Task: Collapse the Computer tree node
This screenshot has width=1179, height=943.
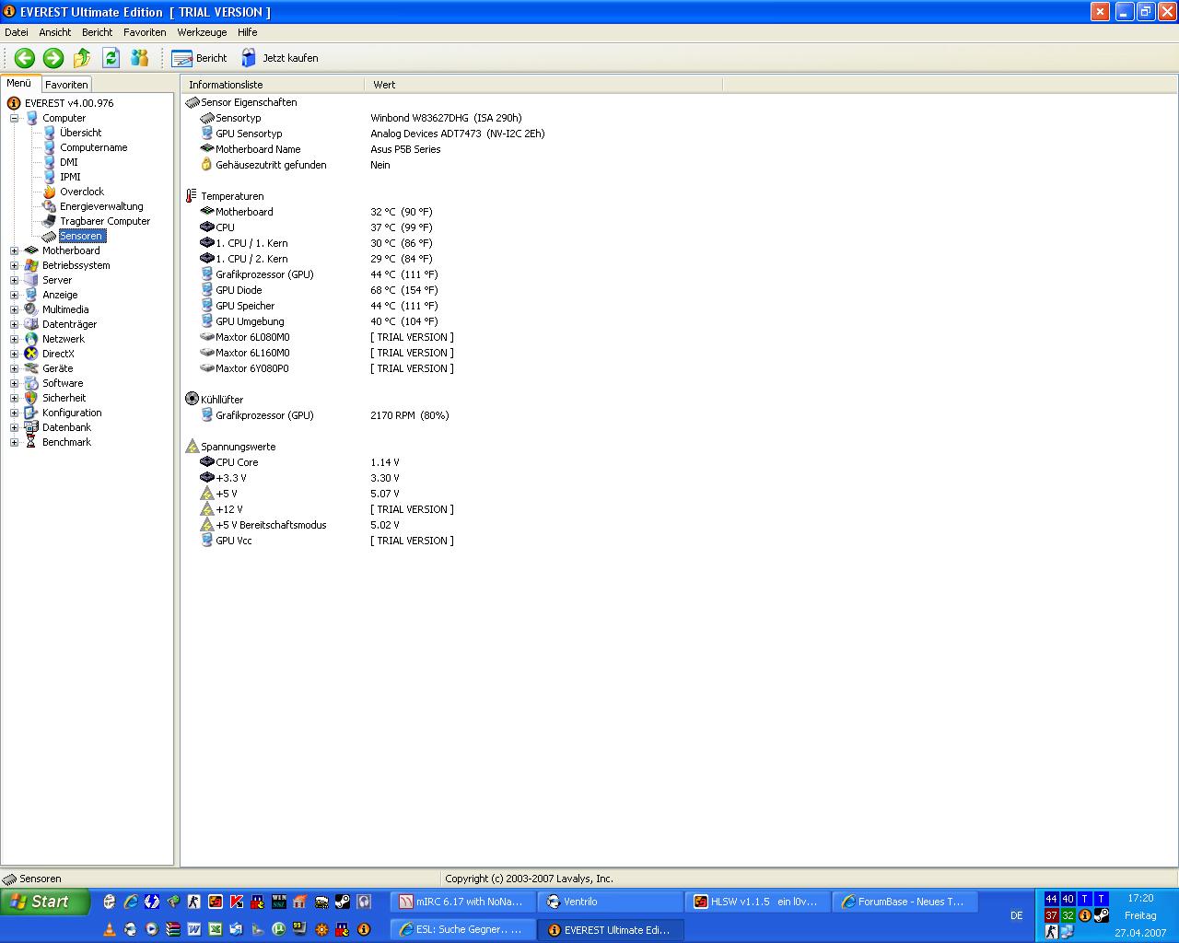Action: (x=14, y=118)
